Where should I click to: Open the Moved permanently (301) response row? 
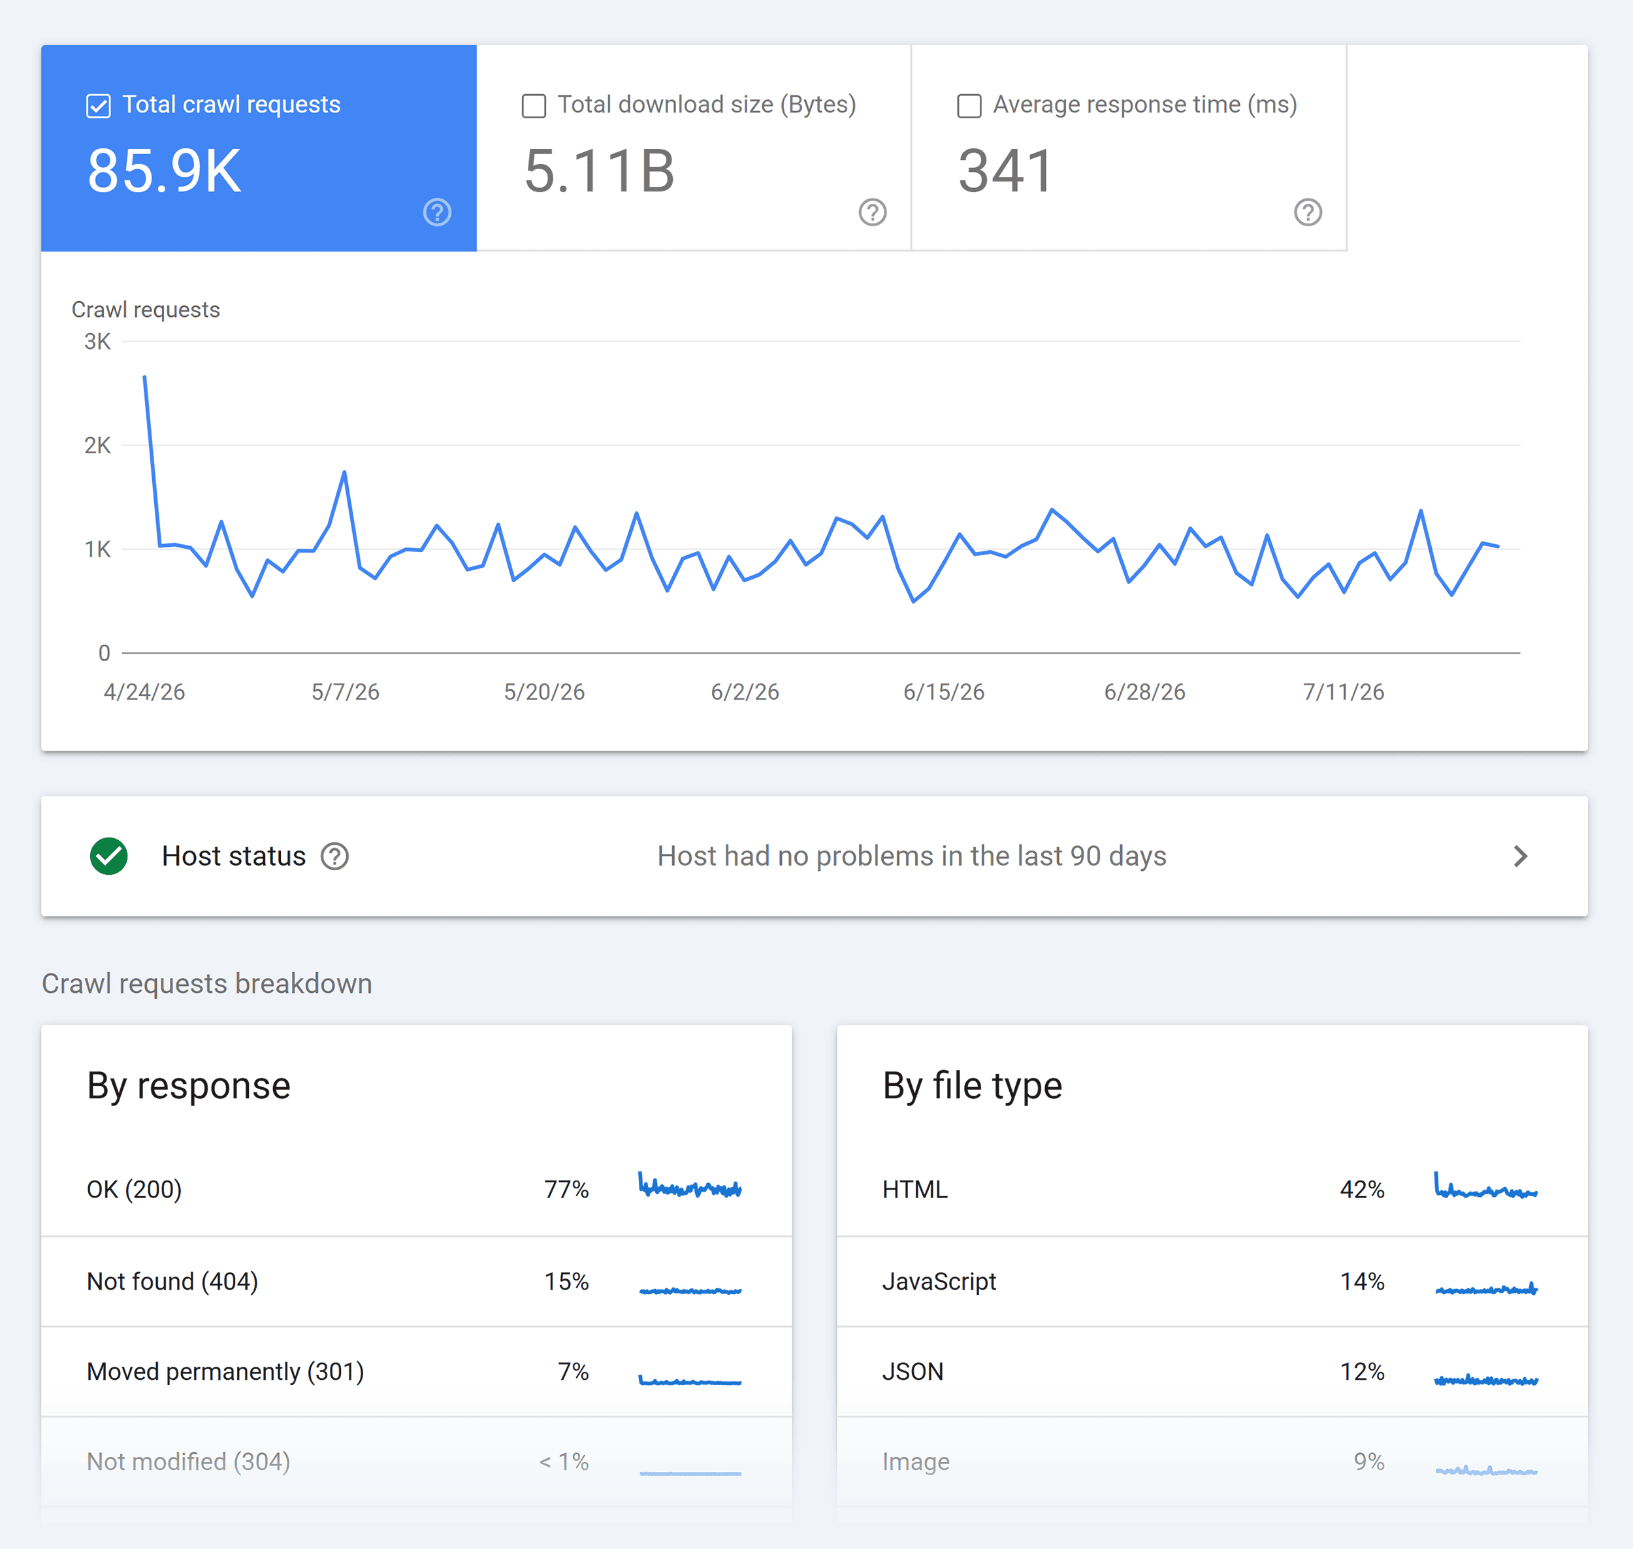pos(417,1373)
